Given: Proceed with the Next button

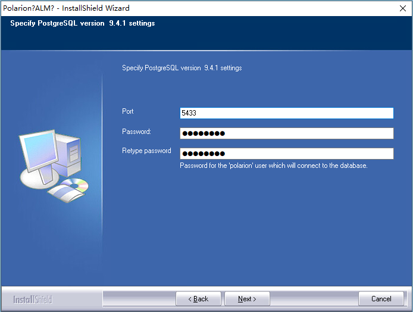Looking at the screenshot, I should pos(247,299).
